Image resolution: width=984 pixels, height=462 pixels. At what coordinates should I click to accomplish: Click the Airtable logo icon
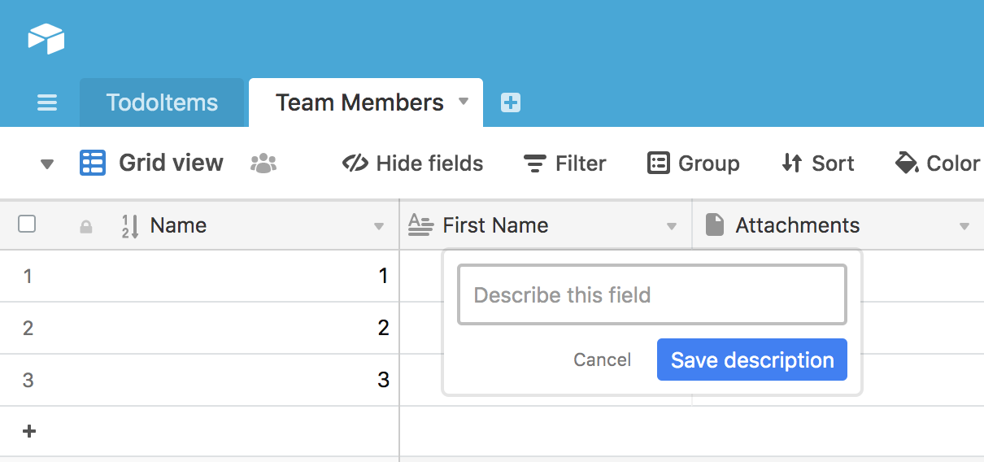pos(46,38)
